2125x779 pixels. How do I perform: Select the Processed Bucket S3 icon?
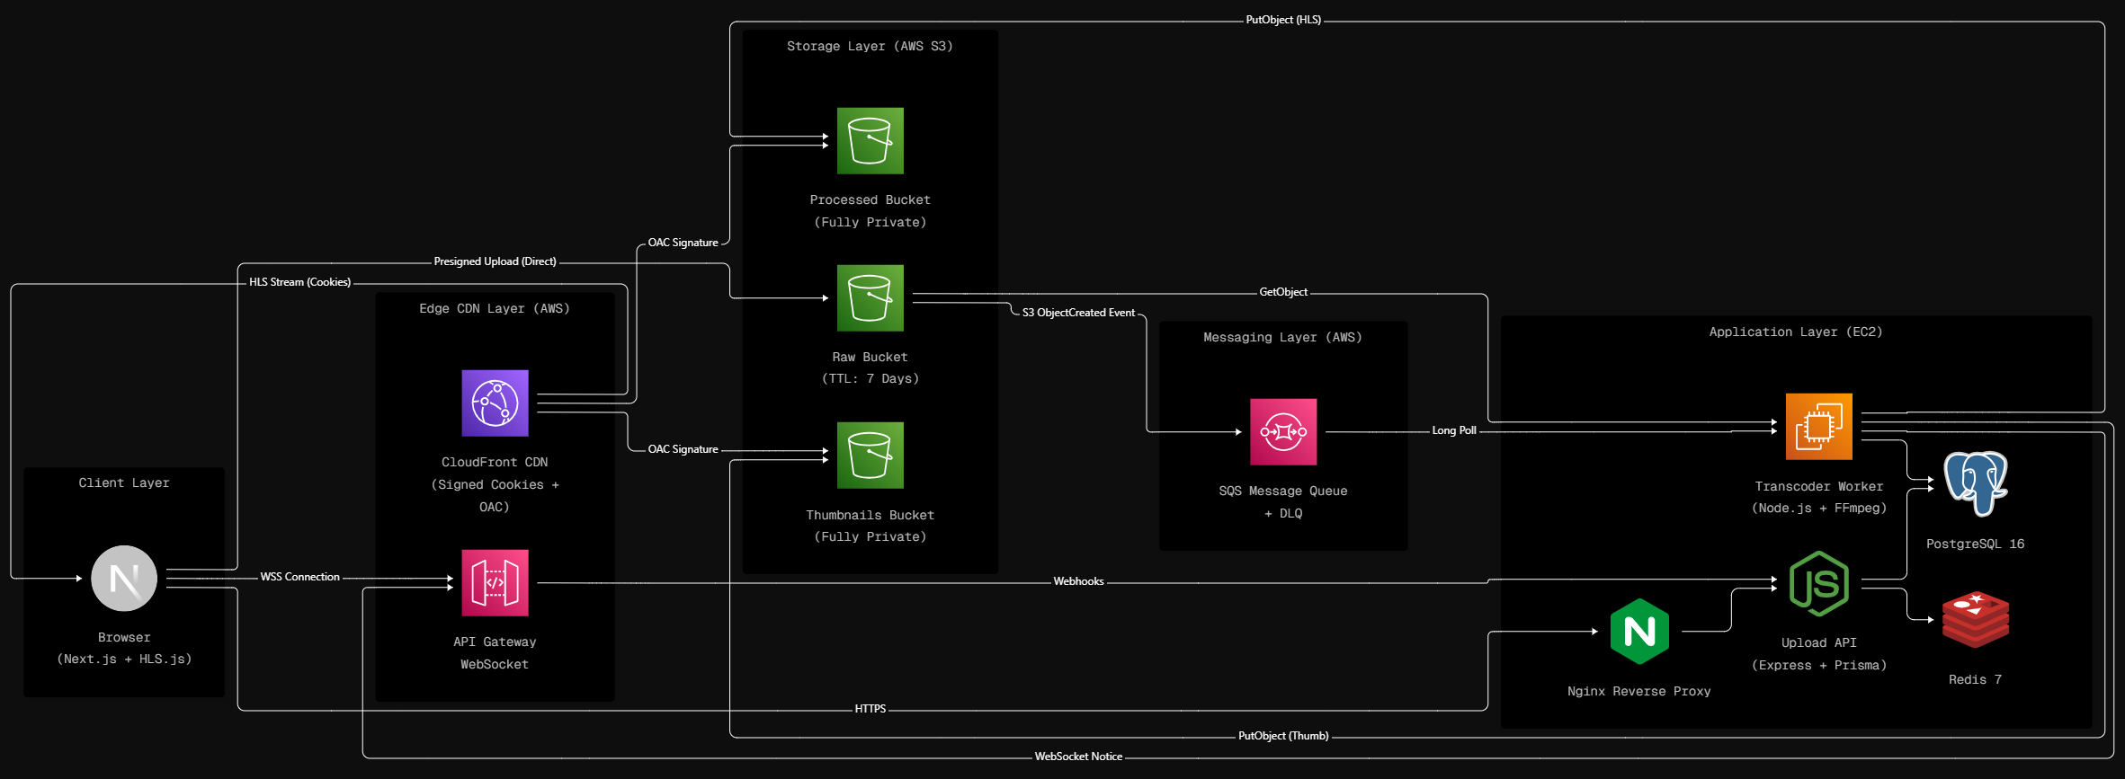tap(870, 141)
